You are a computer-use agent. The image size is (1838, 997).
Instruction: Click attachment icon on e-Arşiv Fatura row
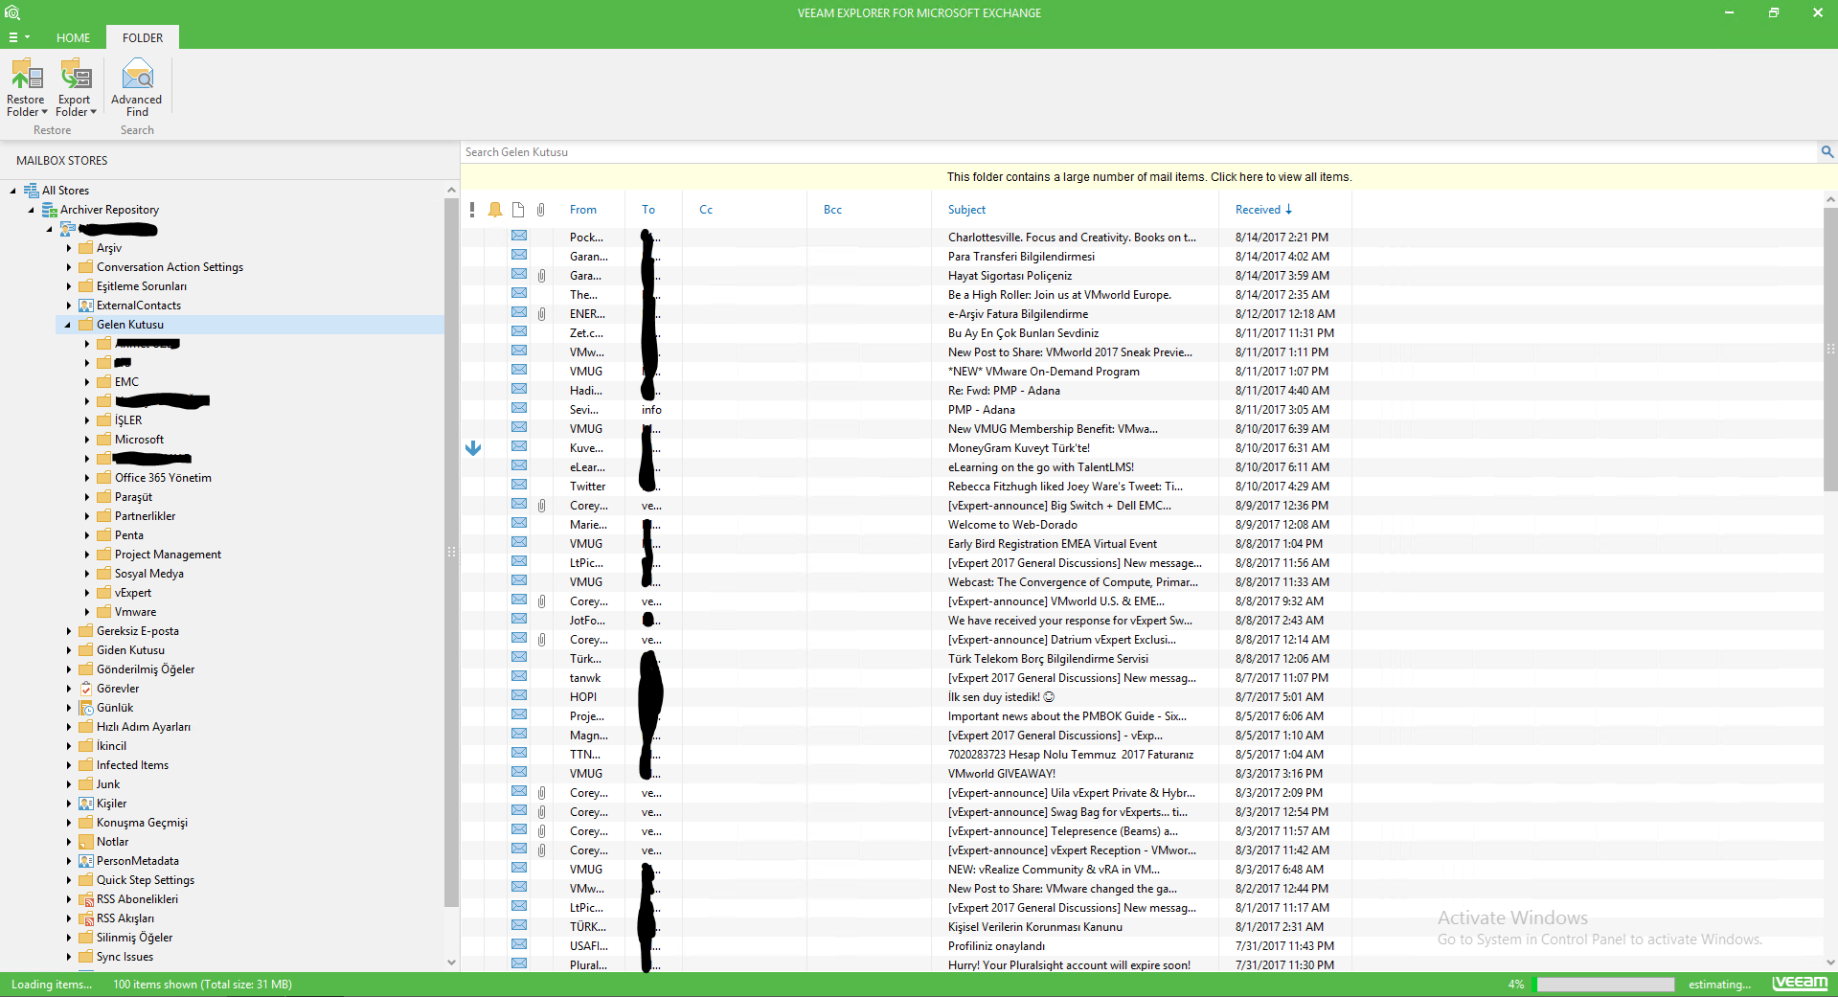[x=541, y=314]
